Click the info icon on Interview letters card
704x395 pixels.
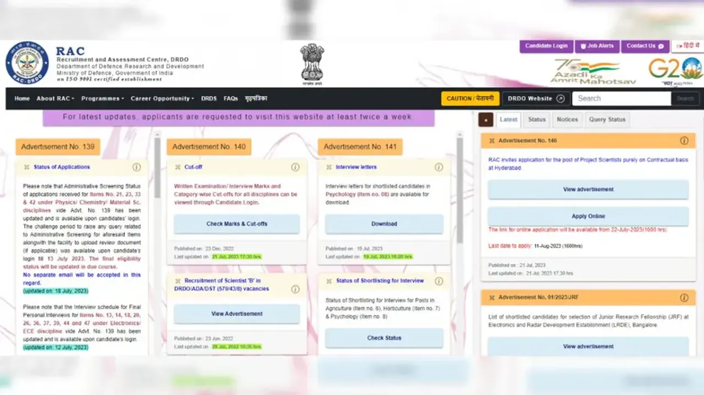[439, 167]
